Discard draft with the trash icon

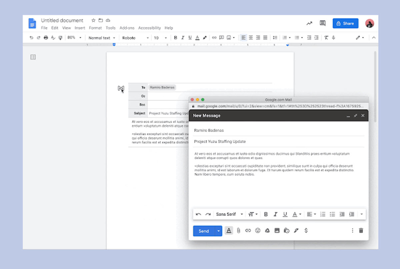361,230
